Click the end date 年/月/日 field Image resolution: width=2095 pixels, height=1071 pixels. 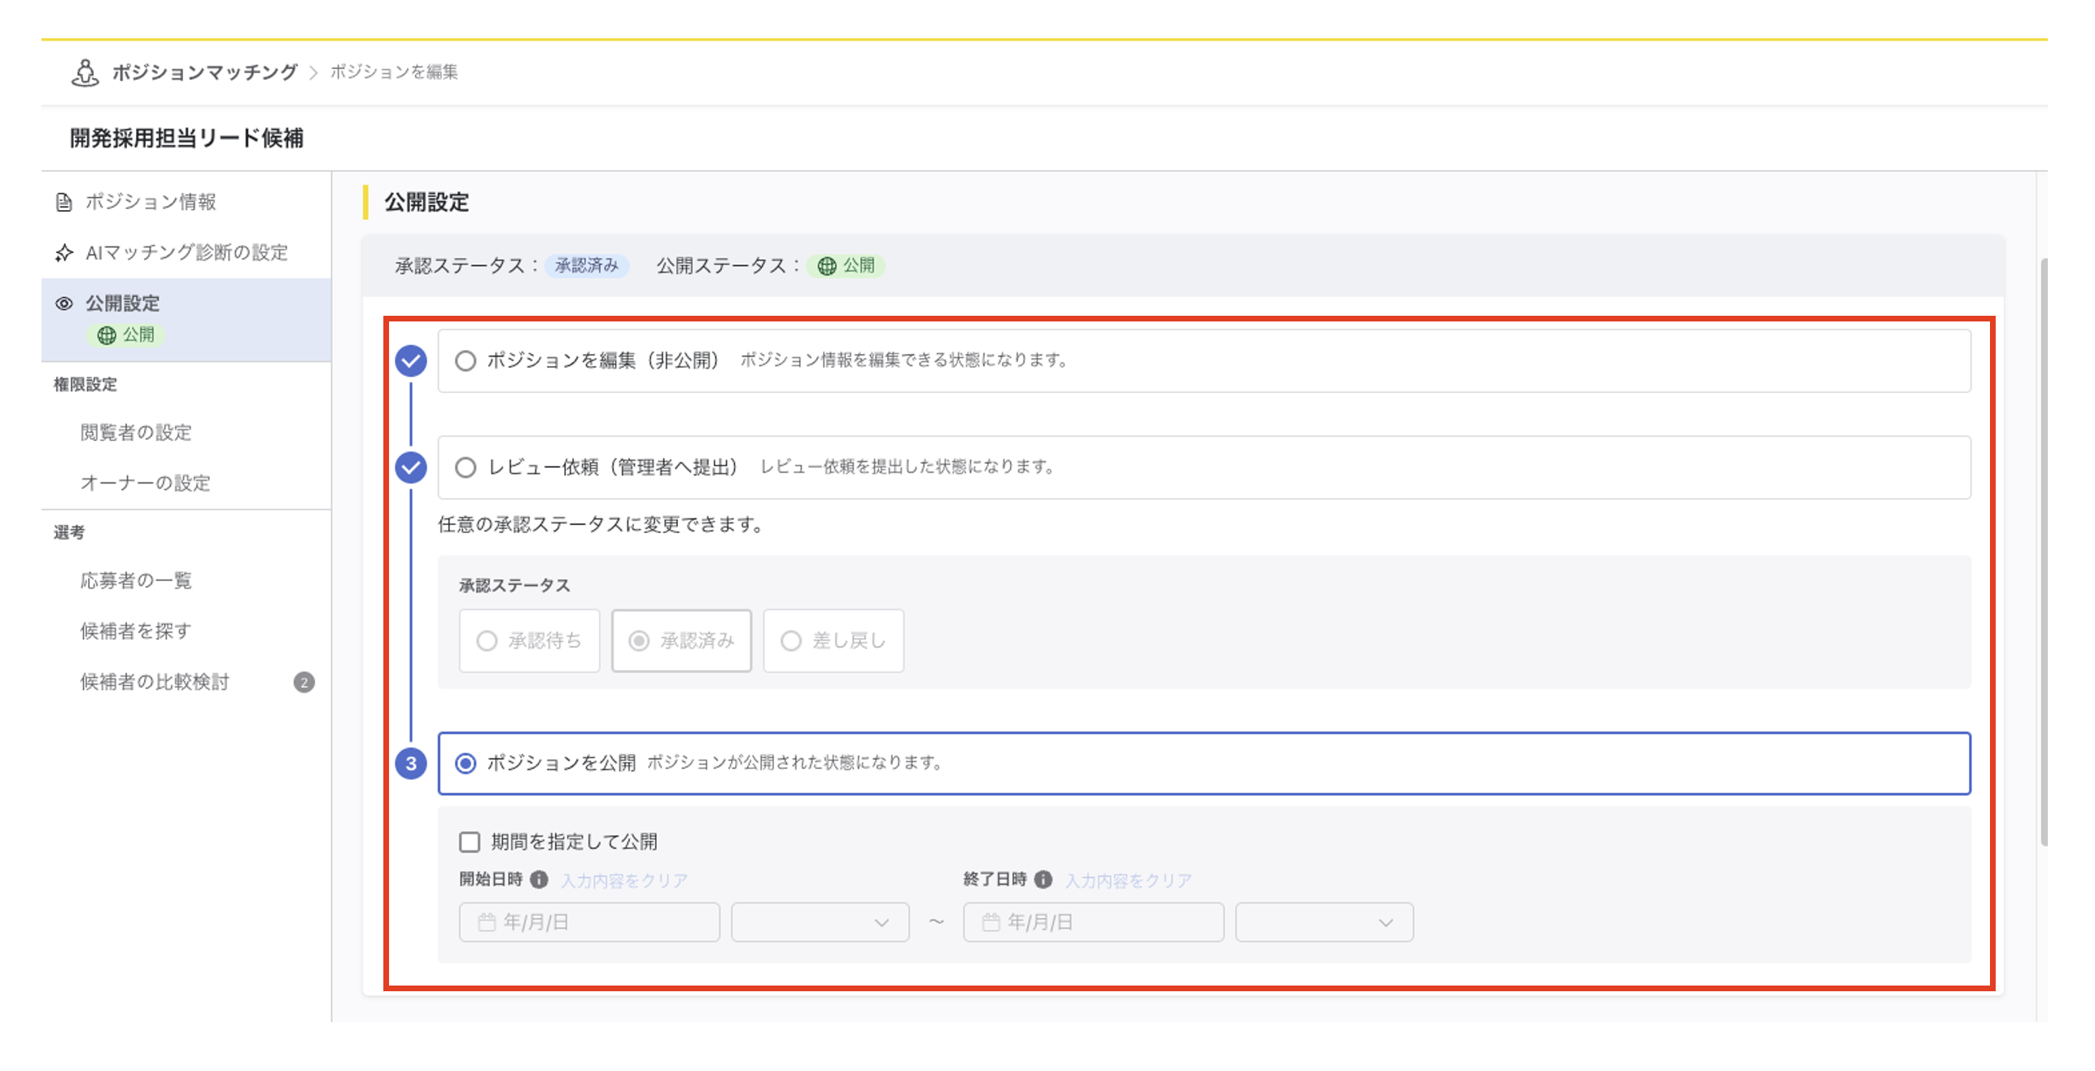coord(1093,922)
